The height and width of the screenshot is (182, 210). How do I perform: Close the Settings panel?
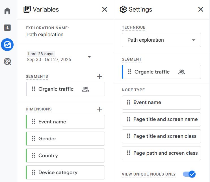point(201,10)
